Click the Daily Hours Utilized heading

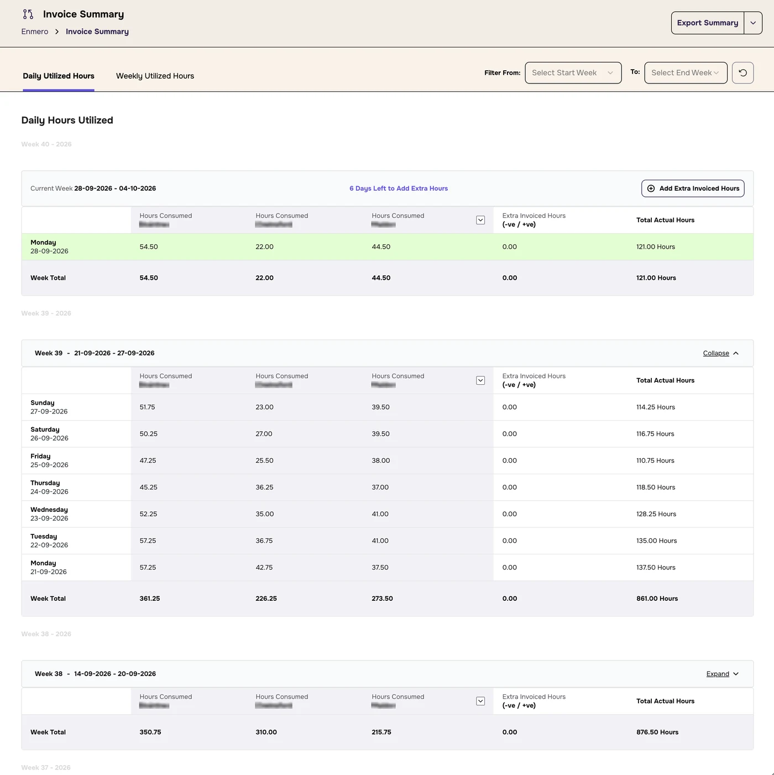67,121
